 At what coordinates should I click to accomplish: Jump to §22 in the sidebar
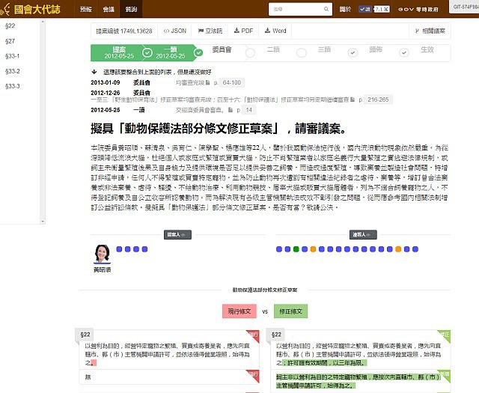10,26
